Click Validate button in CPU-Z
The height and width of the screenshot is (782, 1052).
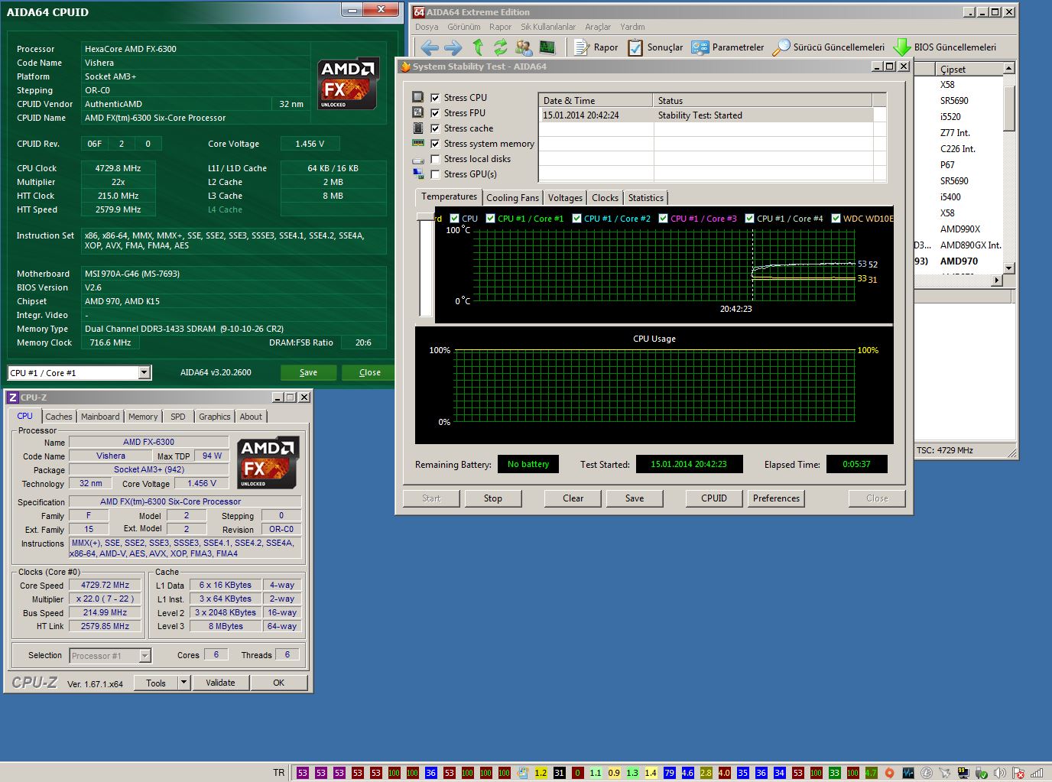point(220,683)
